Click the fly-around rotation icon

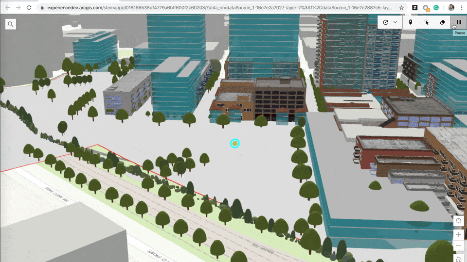385,22
